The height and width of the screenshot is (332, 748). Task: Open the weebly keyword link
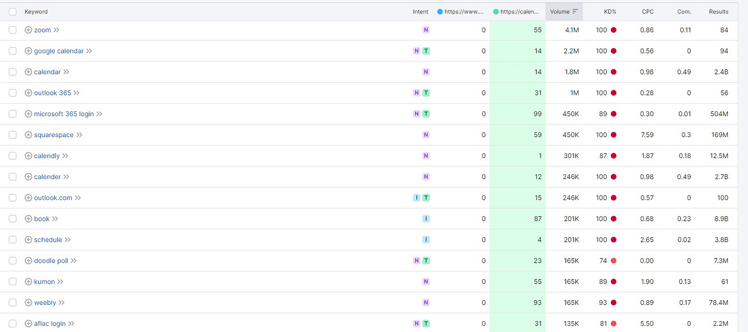(45, 303)
